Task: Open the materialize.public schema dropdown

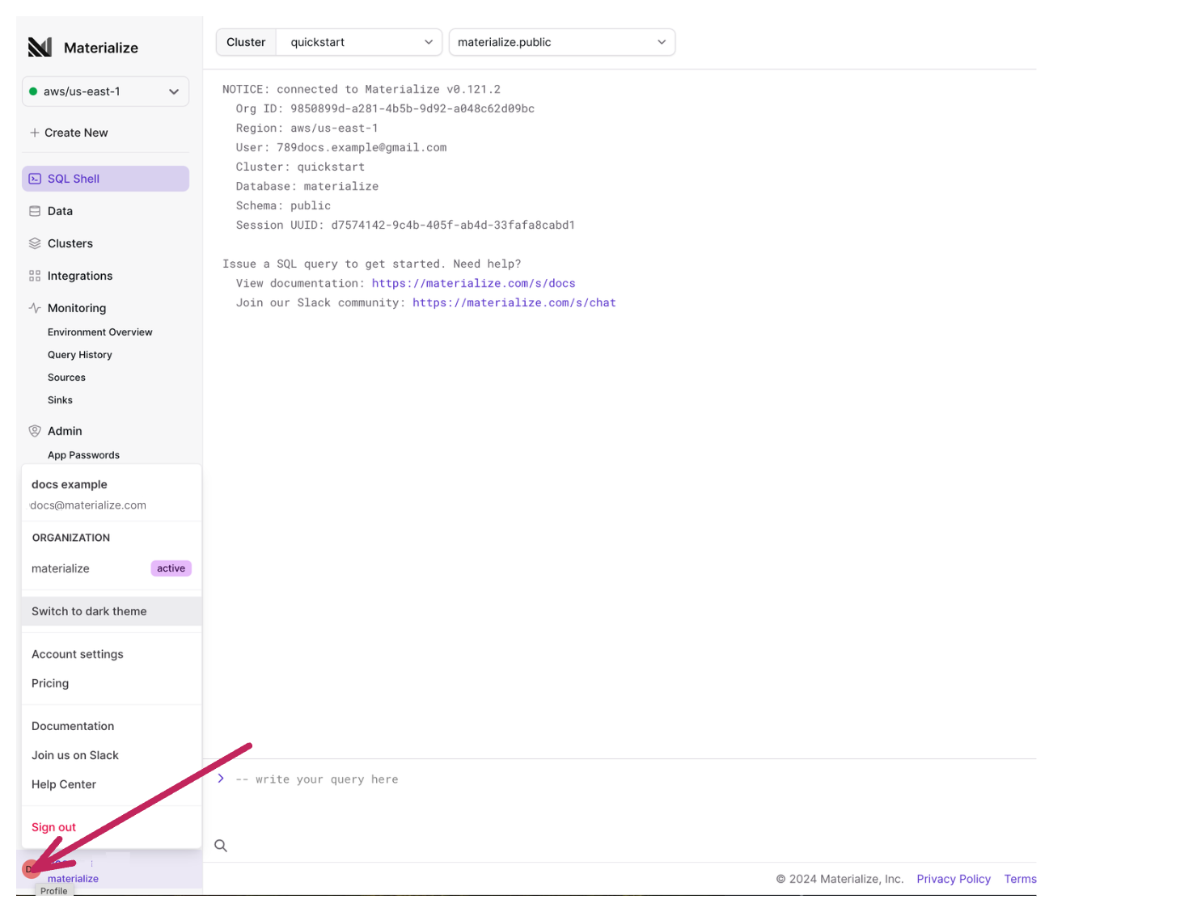Action: point(561,41)
